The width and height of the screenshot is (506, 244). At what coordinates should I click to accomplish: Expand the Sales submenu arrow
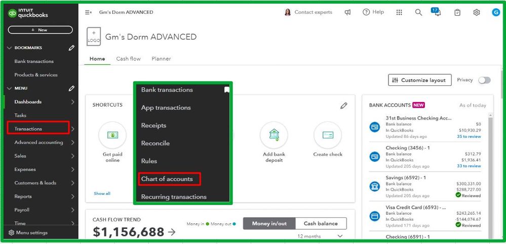[x=72, y=156]
